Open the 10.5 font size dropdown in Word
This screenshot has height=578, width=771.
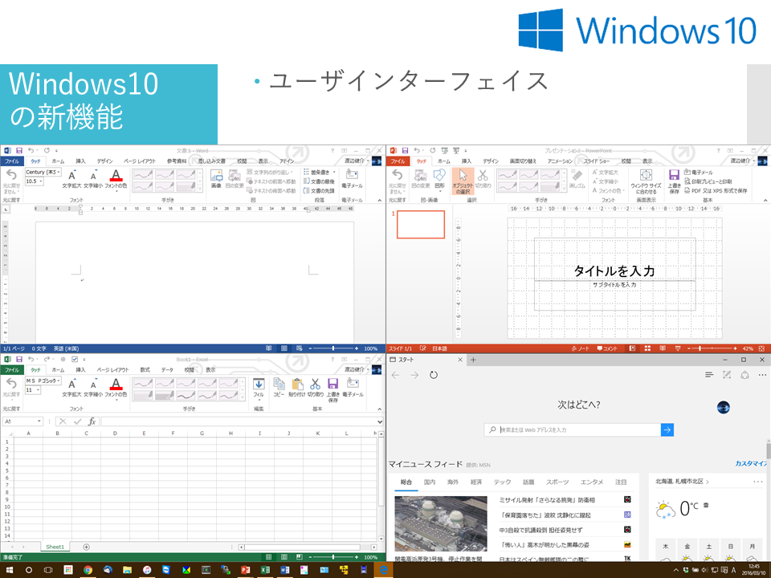tap(41, 181)
